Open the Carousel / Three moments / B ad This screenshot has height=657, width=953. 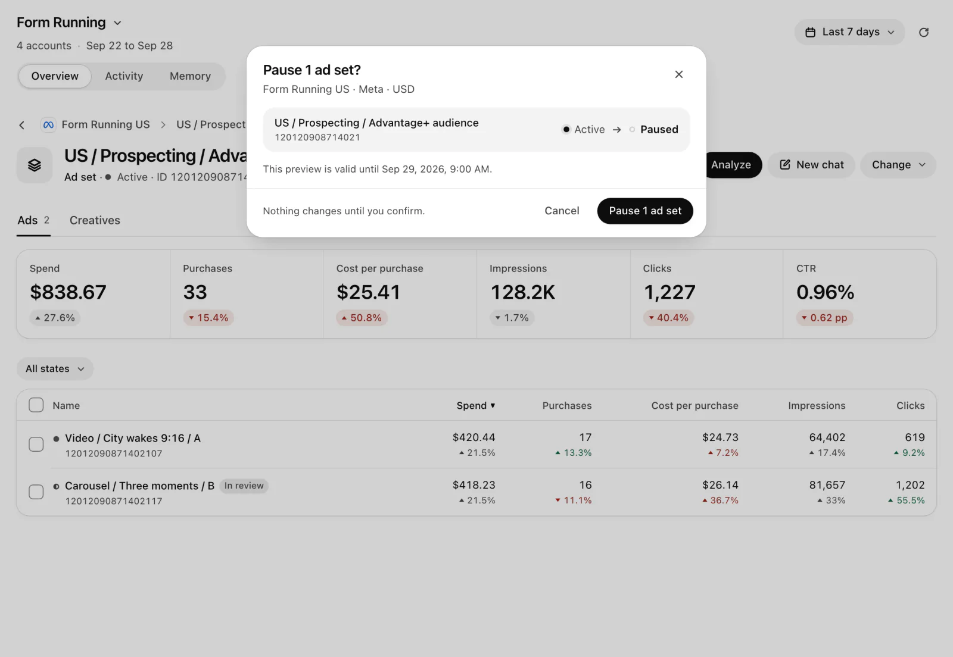[139, 486]
